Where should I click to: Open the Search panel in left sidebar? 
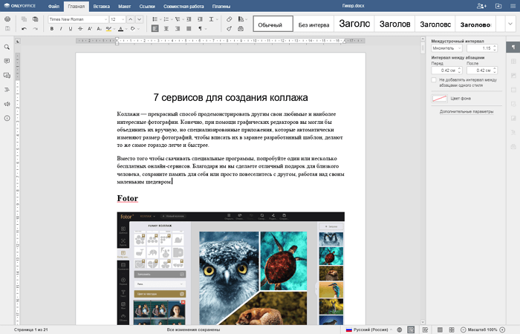point(7,47)
